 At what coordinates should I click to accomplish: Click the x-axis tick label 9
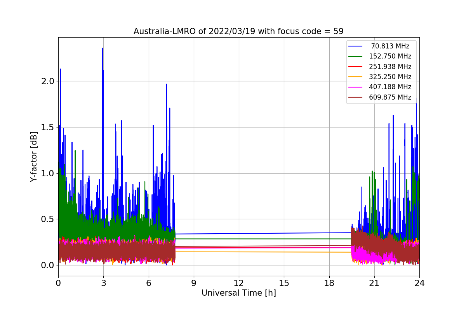point(194,283)
